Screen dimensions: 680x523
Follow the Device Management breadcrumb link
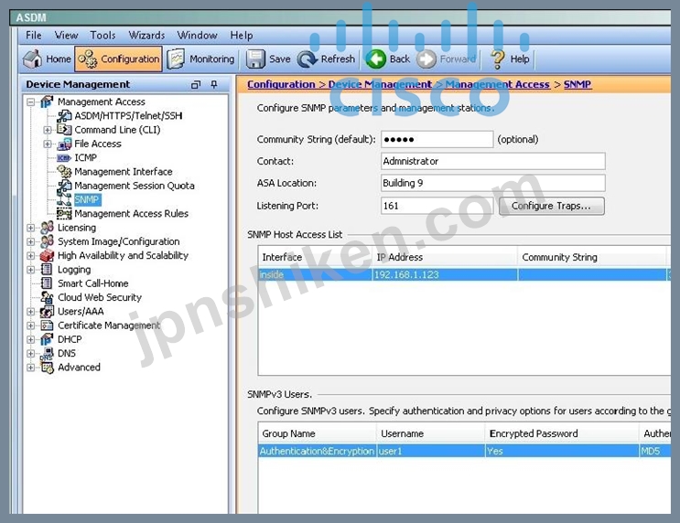click(380, 84)
